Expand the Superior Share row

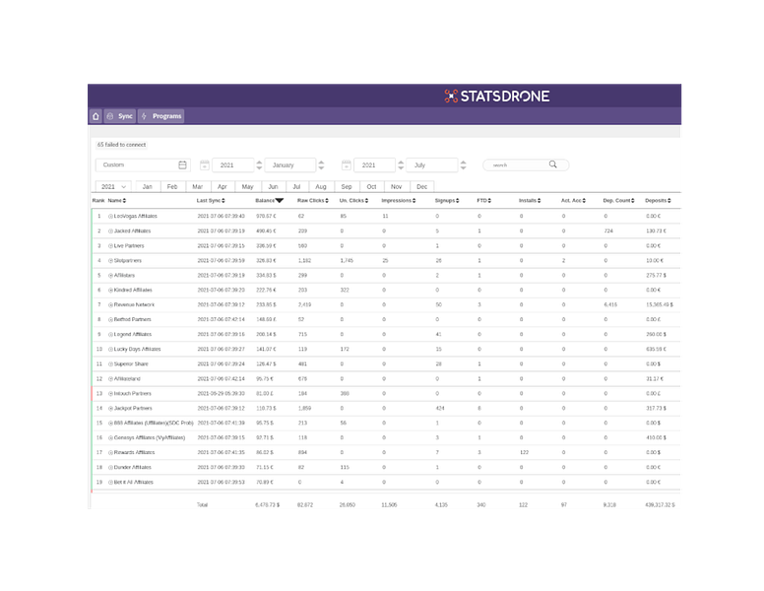point(110,363)
